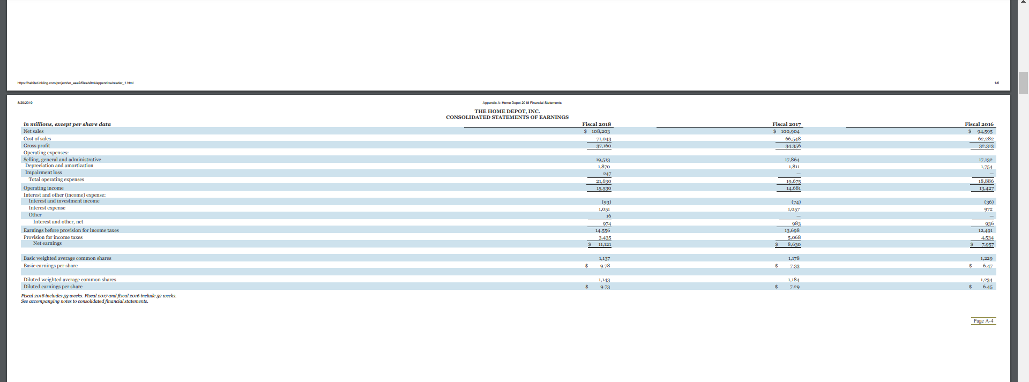Click the Fiscal 2017 operating income 14,681
The image size is (1029, 382).
coord(793,189)
